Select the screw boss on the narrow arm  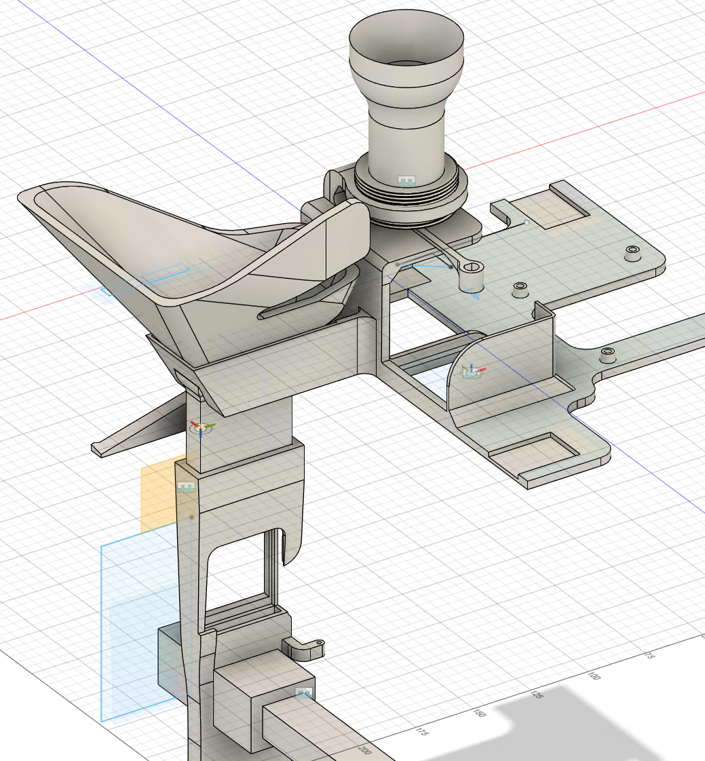pyautogui.click(x=607, y=353)
